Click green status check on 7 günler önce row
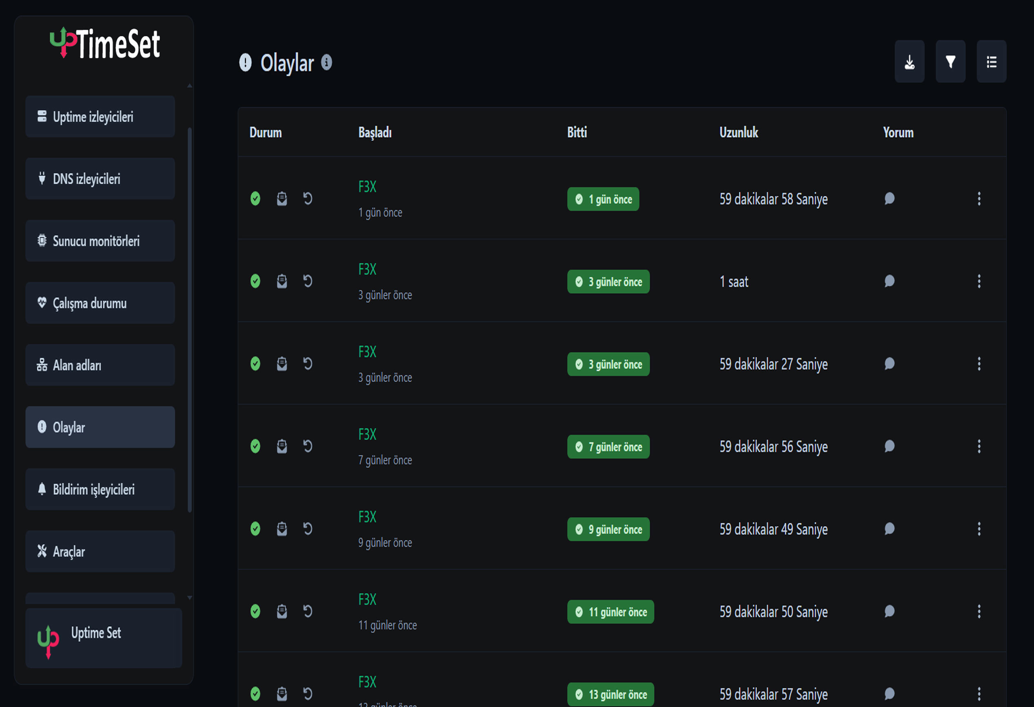 coord(255,446)
